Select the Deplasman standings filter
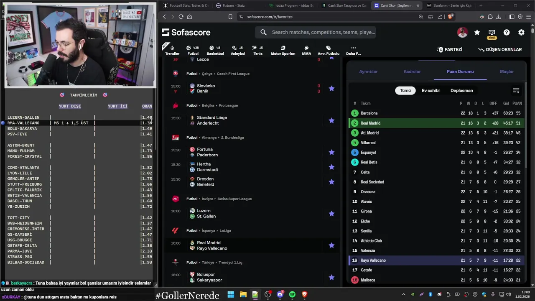Screen dimensions: 535x301 (x=462, y=90)
